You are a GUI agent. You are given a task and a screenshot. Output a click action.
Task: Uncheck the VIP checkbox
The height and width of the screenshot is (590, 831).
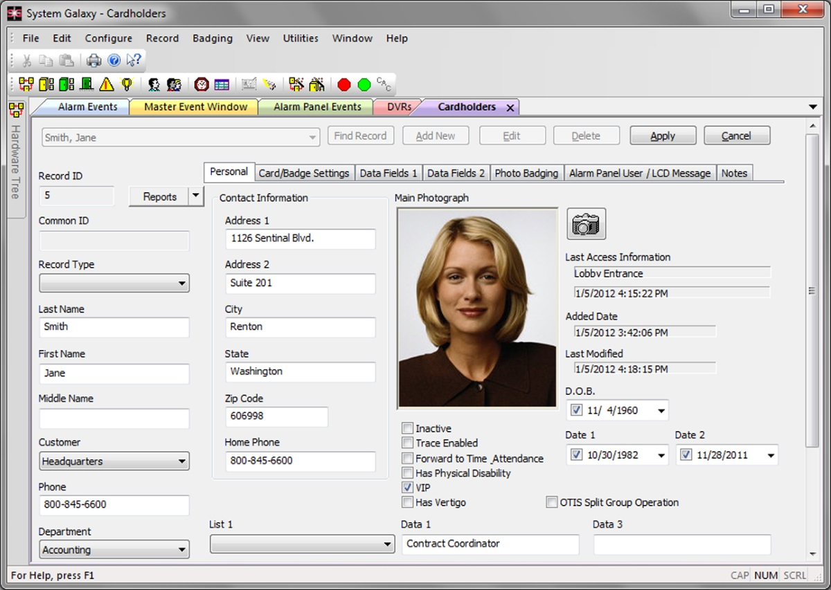(x=408, y=488)
